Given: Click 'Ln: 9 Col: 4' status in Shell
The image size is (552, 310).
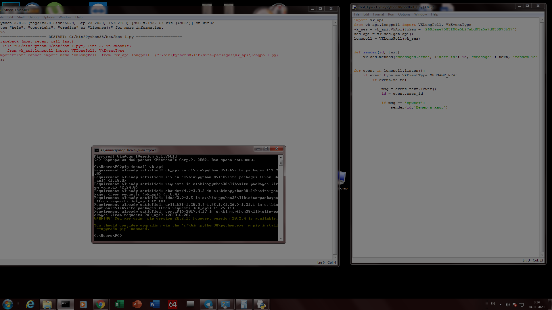Looking at the screenshot, I should (x=327, y=263).
